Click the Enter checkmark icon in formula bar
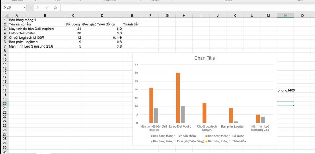This screenshot has height=154, width=315. point(47,8)
